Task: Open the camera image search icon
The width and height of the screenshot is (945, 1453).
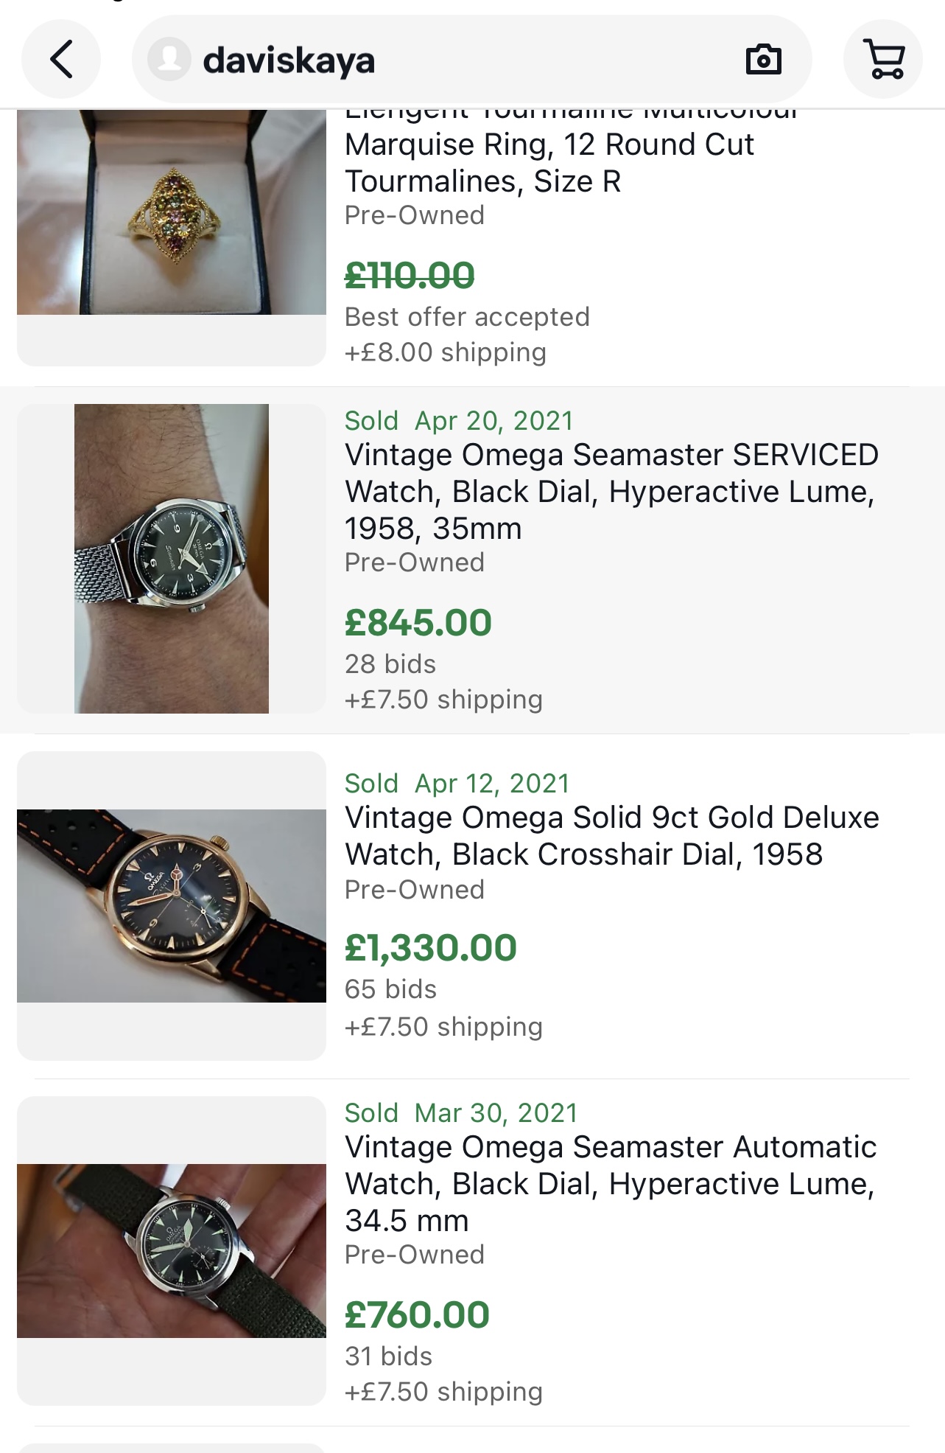Action: pos(763,60)
